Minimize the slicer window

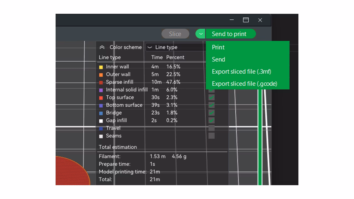(x=232, y=20)
